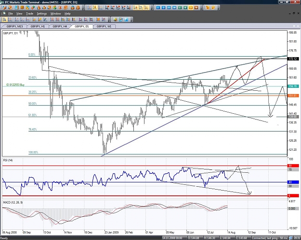
Task: Open the Window menu
Action: (x=56, y=13)
